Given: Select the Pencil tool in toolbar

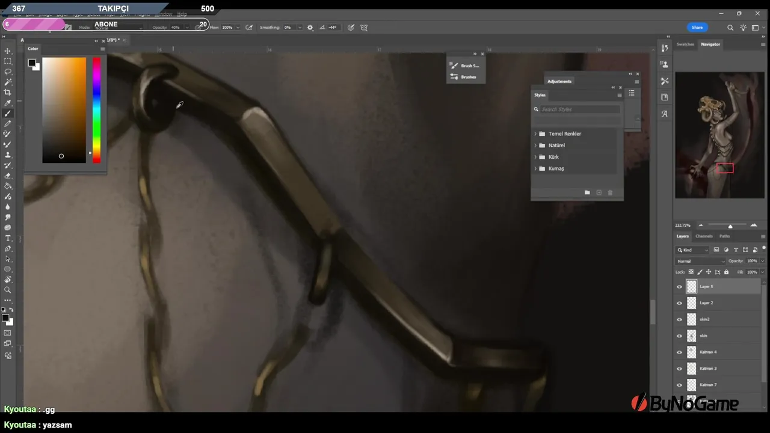Looking at the screenshot, I should [x=8, y=123].
